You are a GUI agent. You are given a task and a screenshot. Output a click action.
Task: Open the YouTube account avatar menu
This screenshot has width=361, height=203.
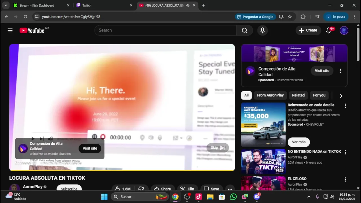tap(344, 30)
